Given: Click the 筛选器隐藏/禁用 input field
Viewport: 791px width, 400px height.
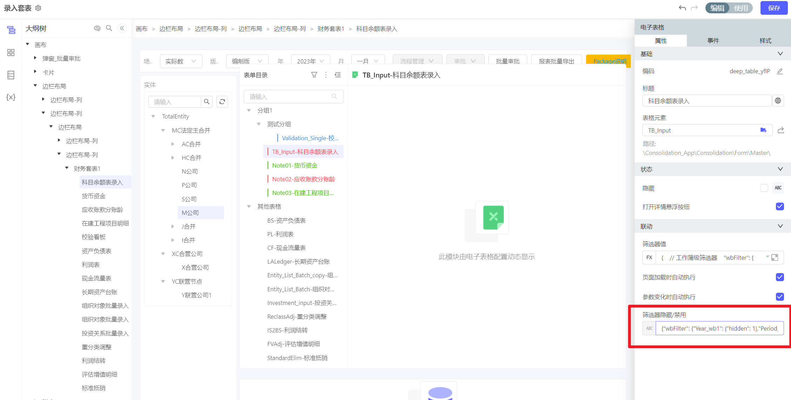Looking at the screenshot, I should pos(719,328).
